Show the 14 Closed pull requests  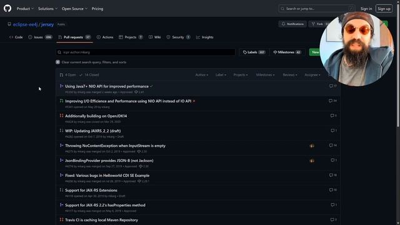(x=89, y=75)
